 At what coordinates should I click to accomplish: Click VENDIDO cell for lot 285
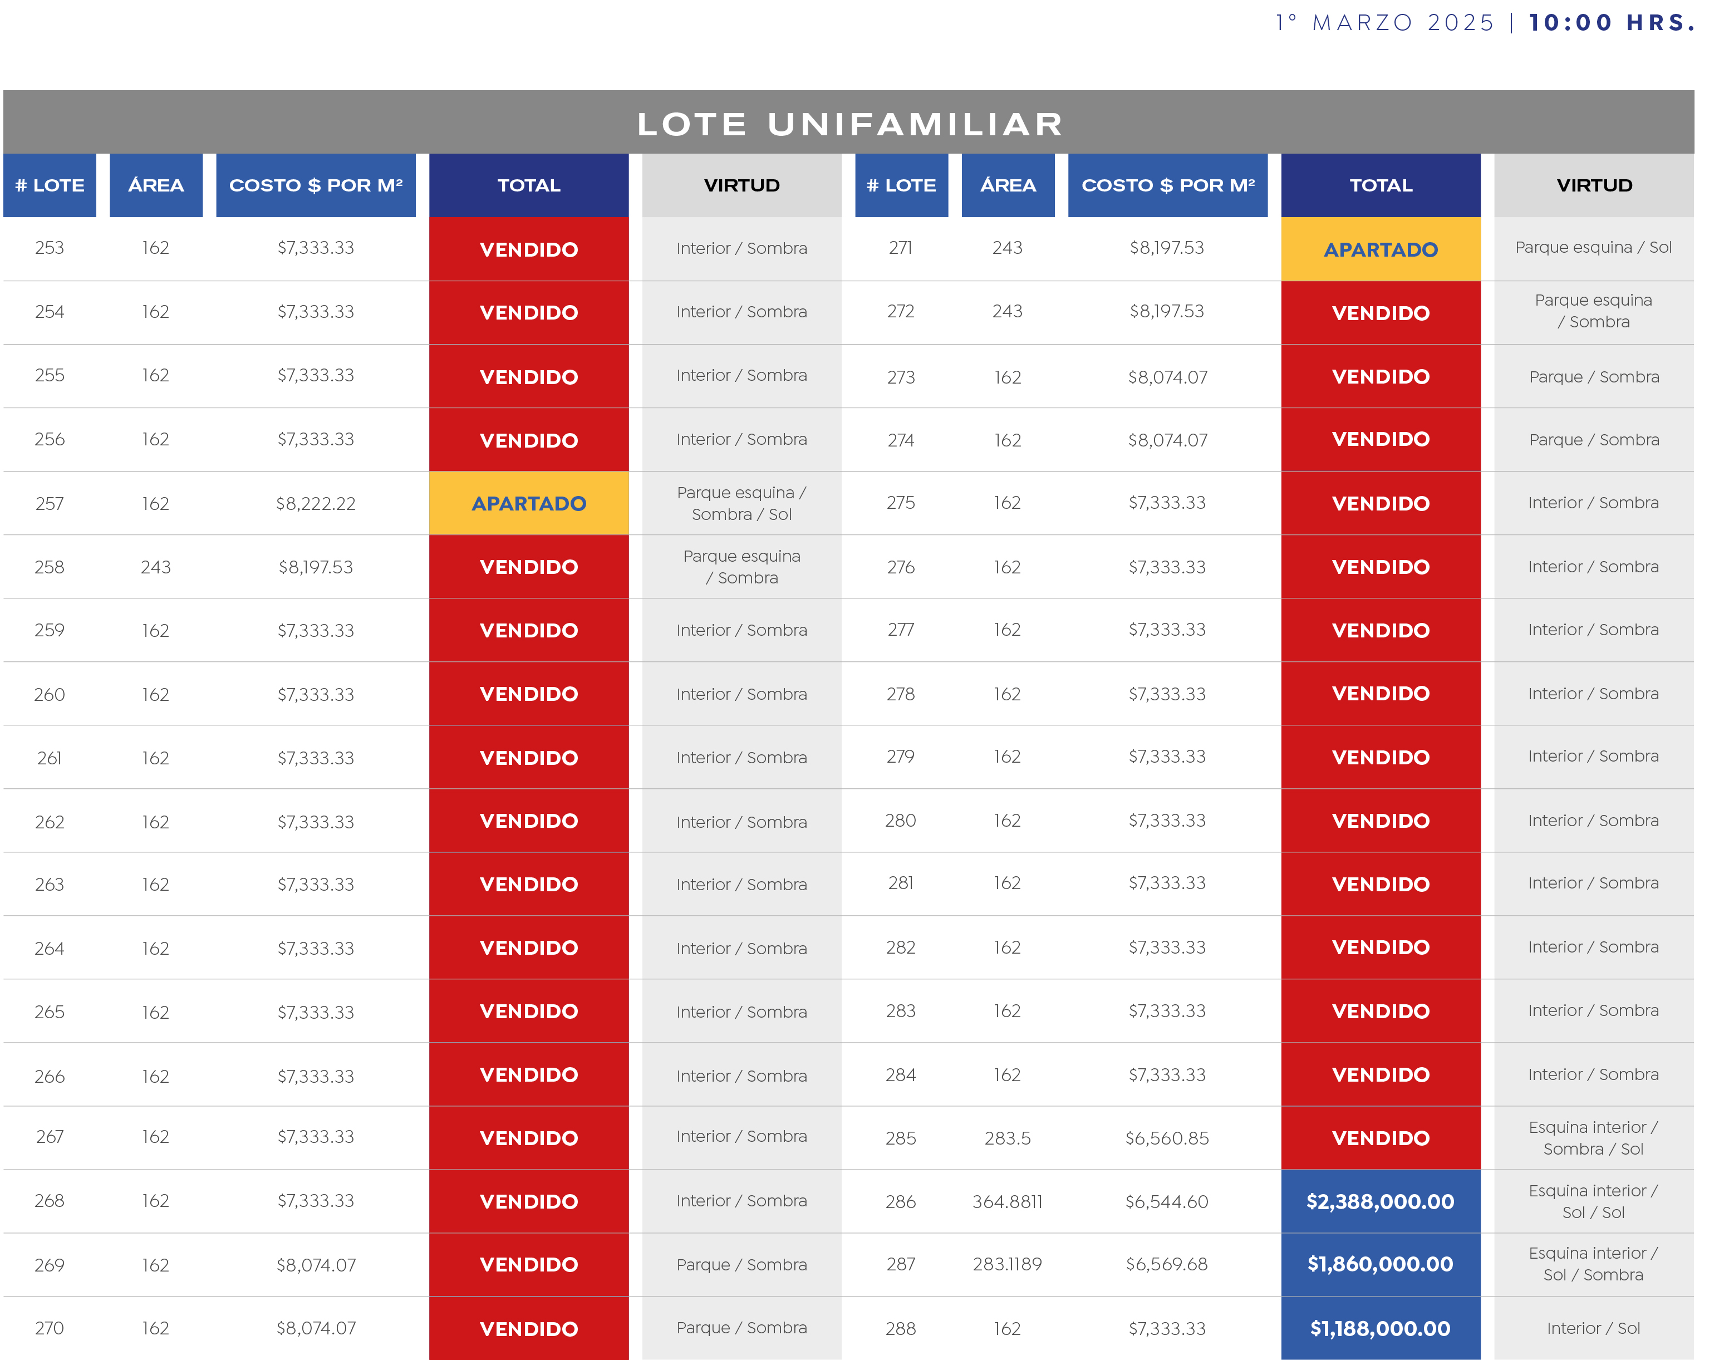click(1381, 1138)
